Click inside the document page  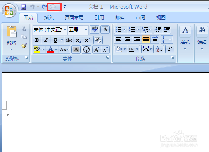(x=105, y=112)
